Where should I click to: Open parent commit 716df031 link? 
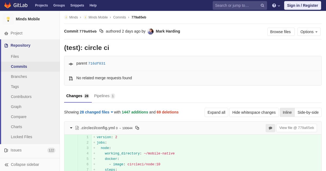pyautogui.click(x=97, y=64)
